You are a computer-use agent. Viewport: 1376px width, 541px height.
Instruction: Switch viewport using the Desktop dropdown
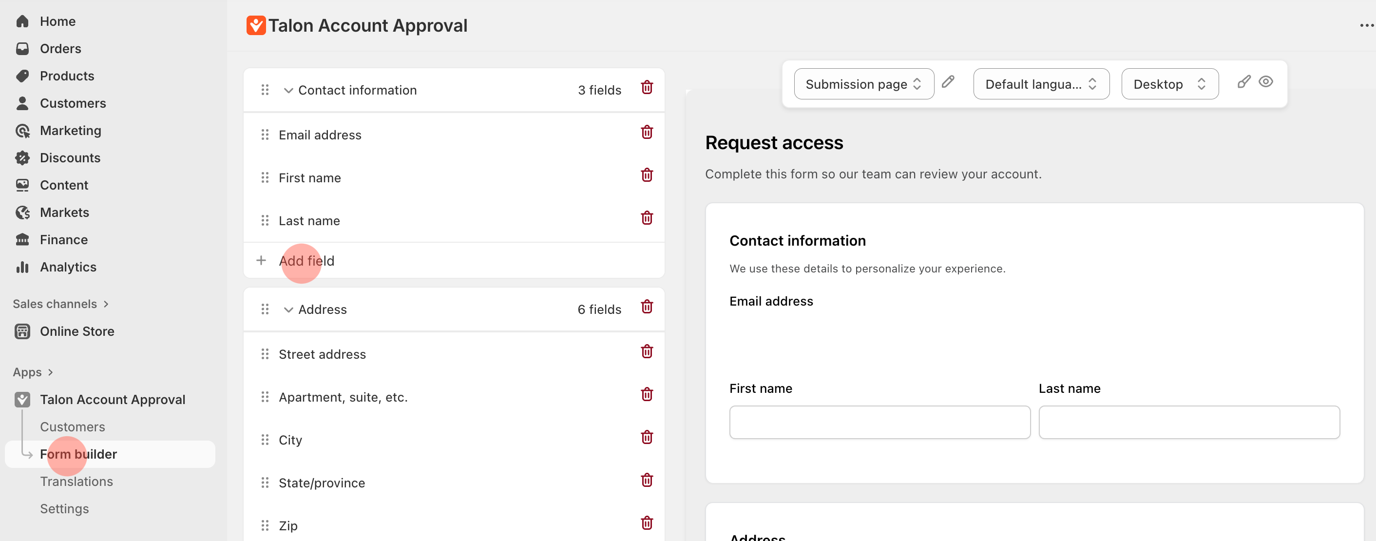point(1169,84)
